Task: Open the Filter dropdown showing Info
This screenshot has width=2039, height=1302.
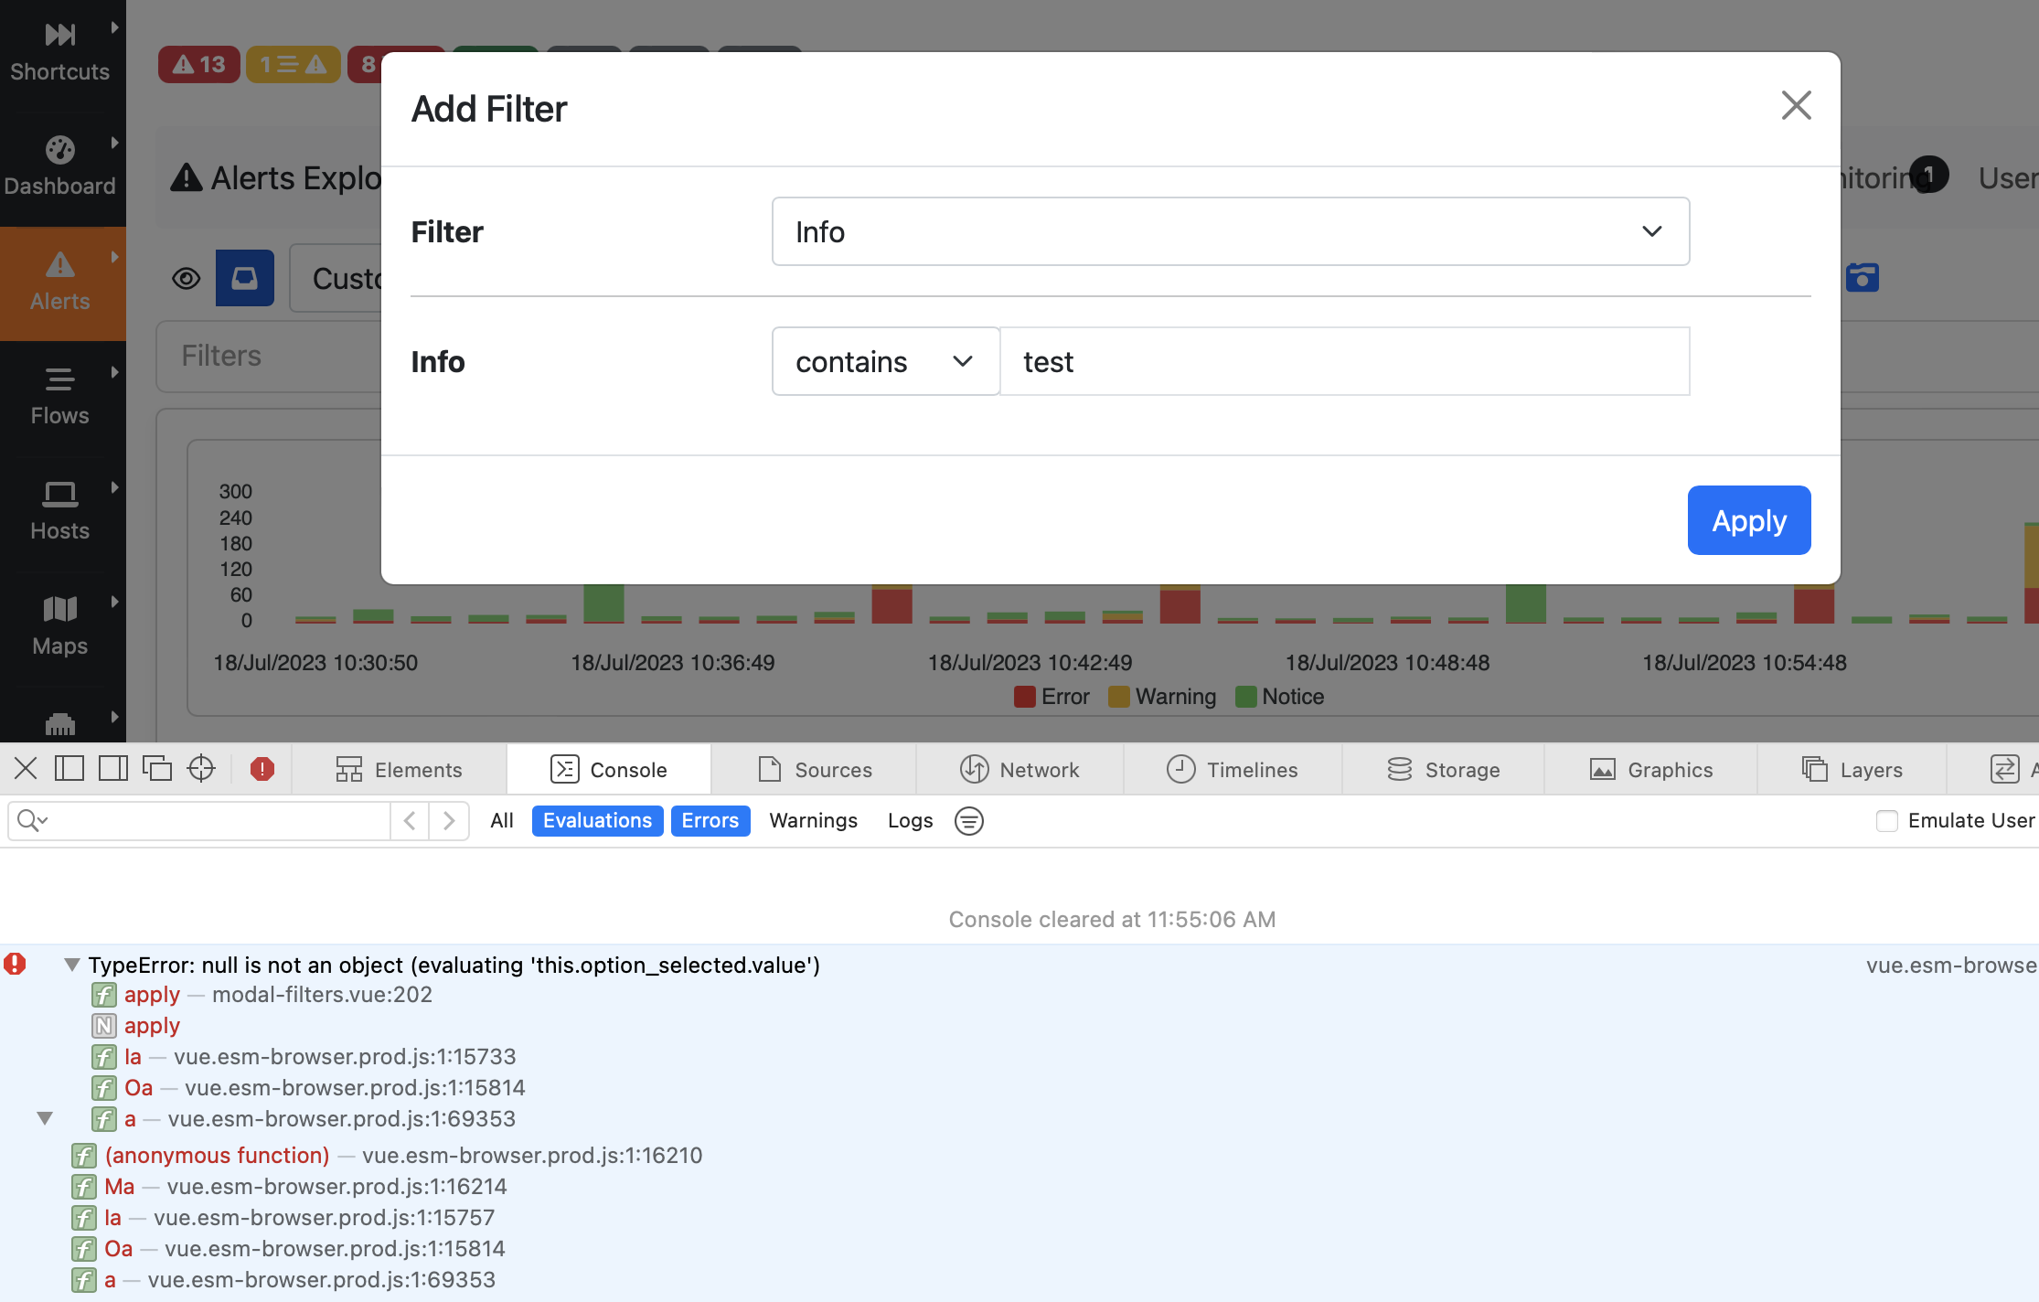Action: click(1230, 231)
